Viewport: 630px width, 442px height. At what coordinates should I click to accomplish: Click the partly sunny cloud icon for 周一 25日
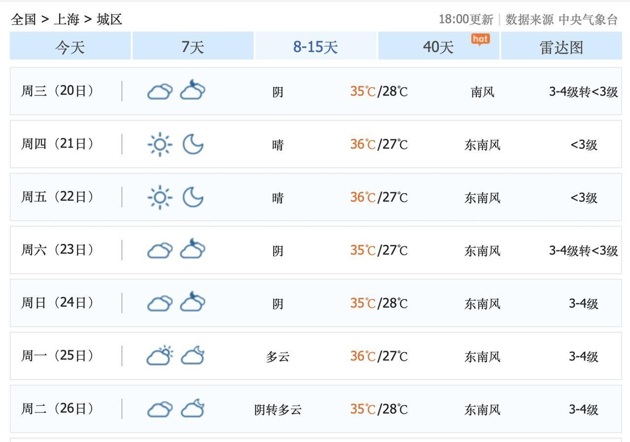point(160,355)
